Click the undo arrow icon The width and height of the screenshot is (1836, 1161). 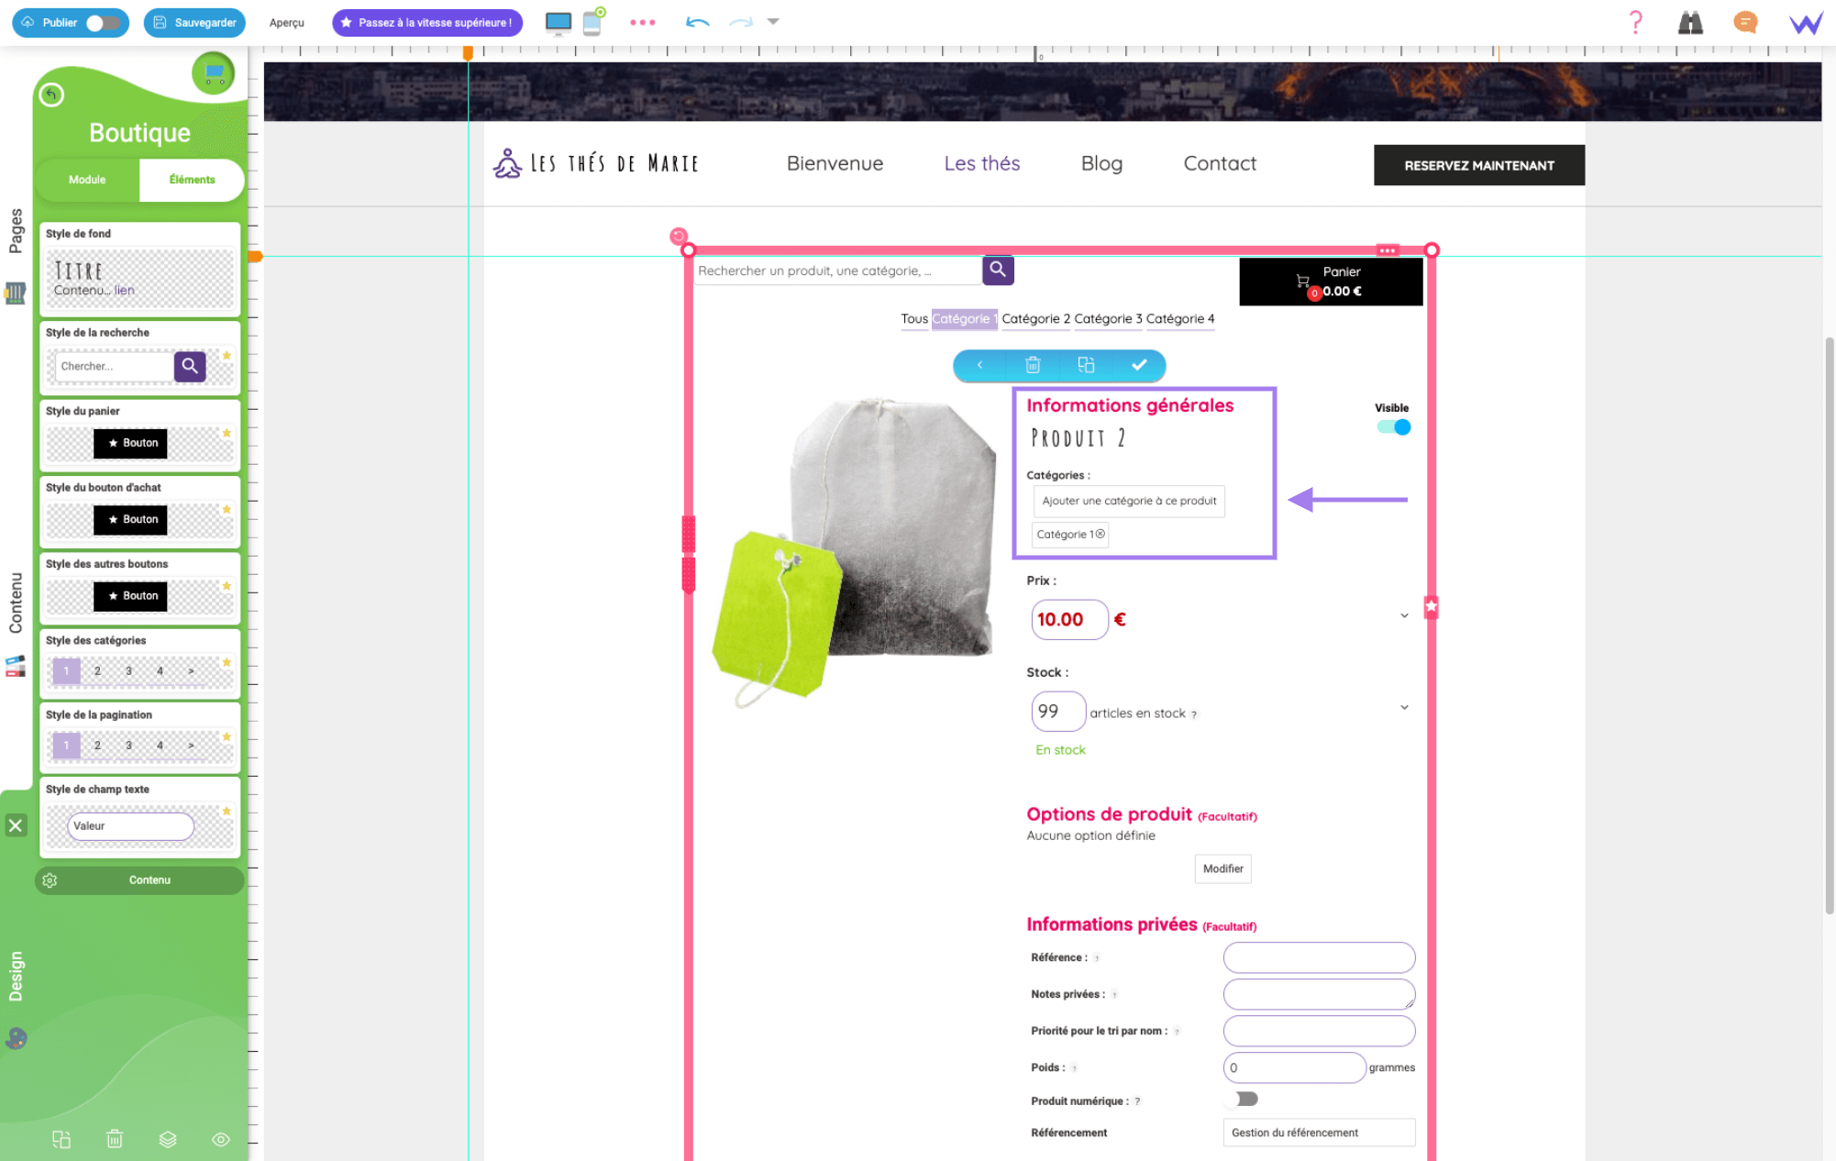point(697,22)
